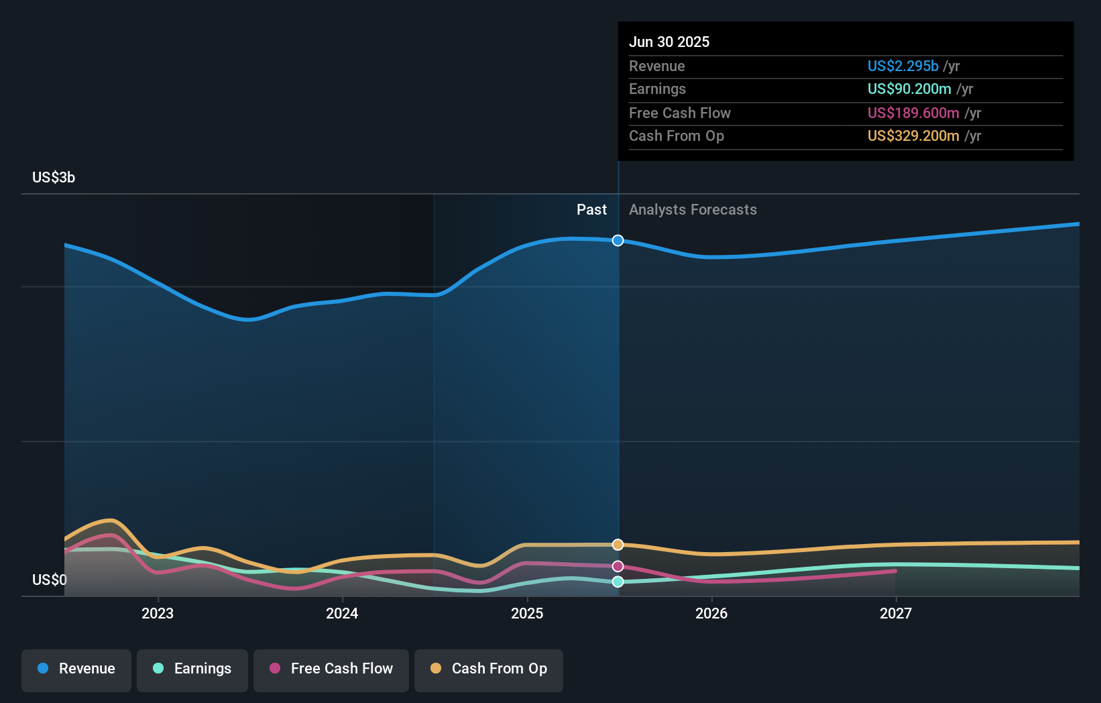Screen dimensions: 1101x703
Task: Select the teal Earnings chart marker
Action: [x=618, y=582]
